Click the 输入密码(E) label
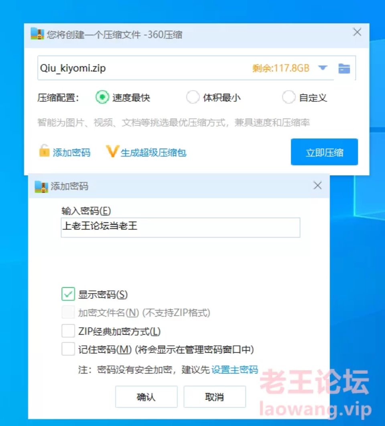 pyautogui.click(x=86, y=211)
